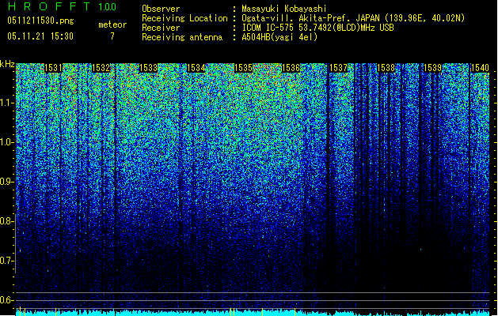Click the 1.0 kHz axis label
The width and height of the screenshot is (498, 316).
pyautogui.click(x=6, y=142)
